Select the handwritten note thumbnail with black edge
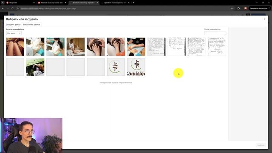This screenshot has height=153, width=272. tap(156, 47)
